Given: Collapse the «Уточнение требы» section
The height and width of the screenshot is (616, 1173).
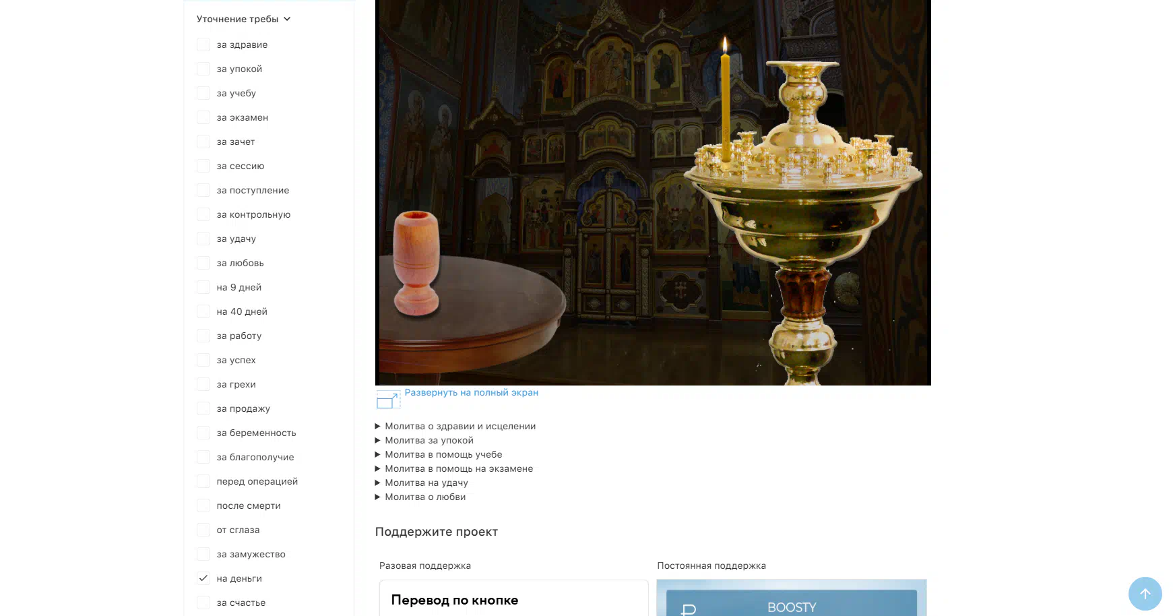Looking at the screenshot, I should (x=244, y=19).
